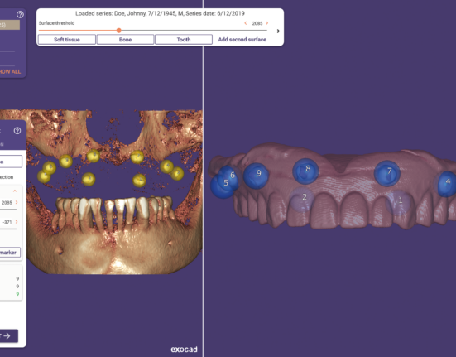This screenshot has height=357, width=456.
Task: Select blue marker number 8
Action: tap(305, 171)
